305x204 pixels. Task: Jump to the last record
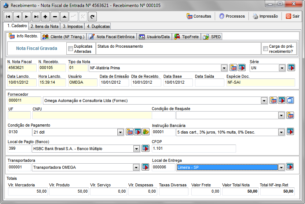click(36, 17)
